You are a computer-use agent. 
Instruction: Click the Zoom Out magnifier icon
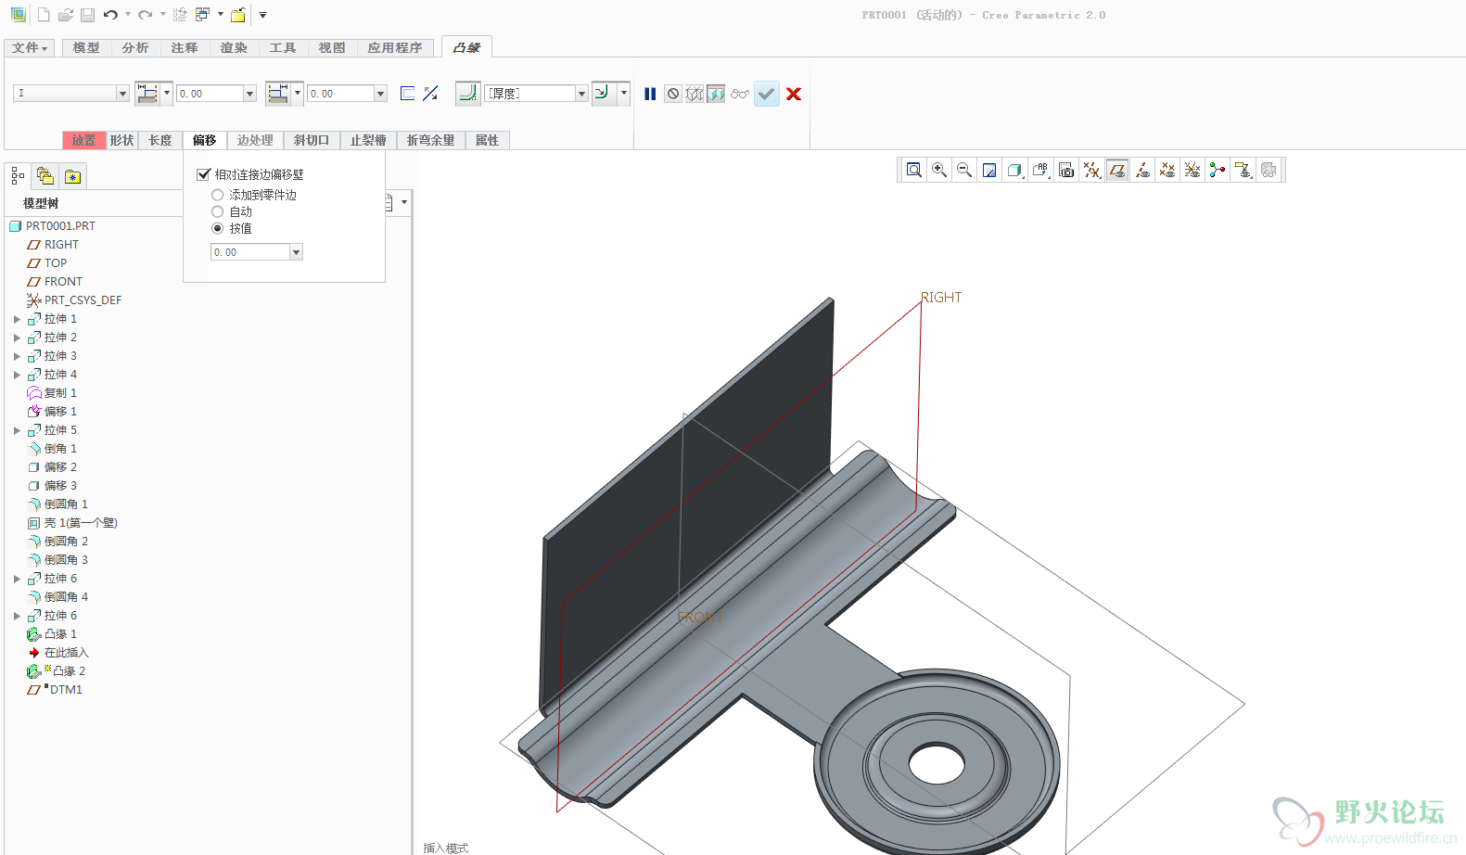964,170
